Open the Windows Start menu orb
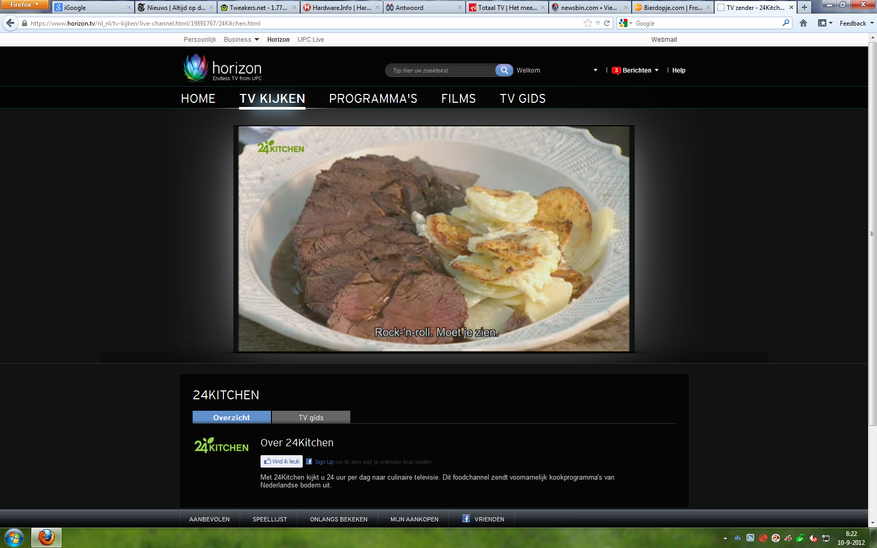 (14, 538)
